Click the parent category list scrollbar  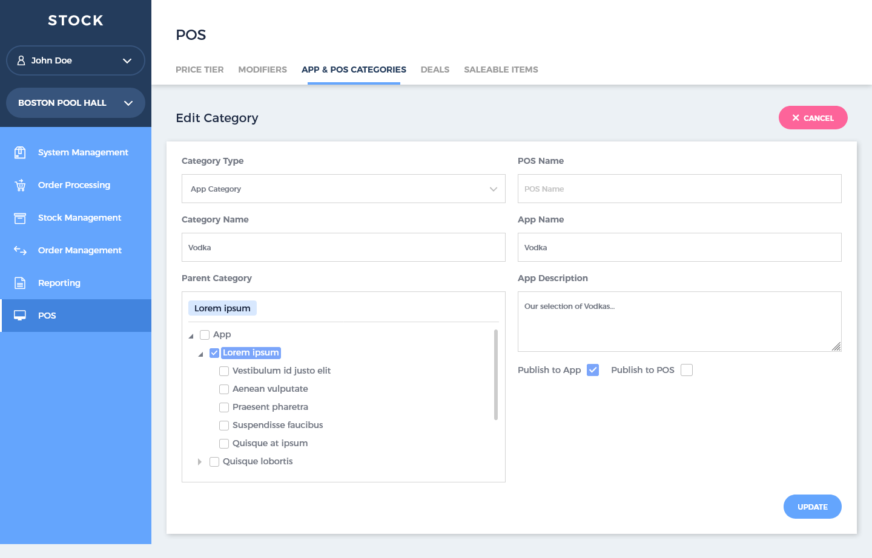(x=496, y=375)
